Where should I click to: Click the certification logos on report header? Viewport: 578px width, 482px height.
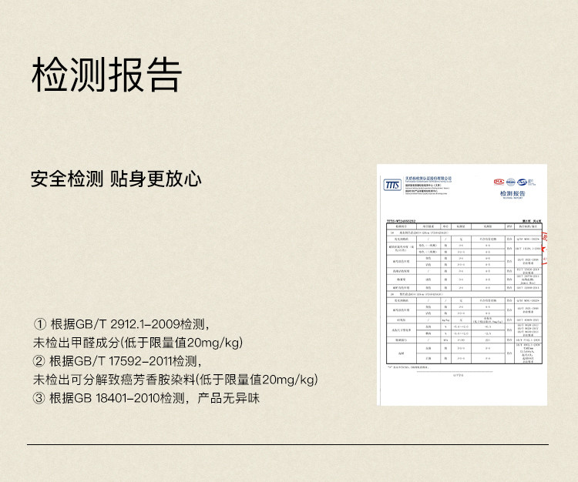click(515, 182)
